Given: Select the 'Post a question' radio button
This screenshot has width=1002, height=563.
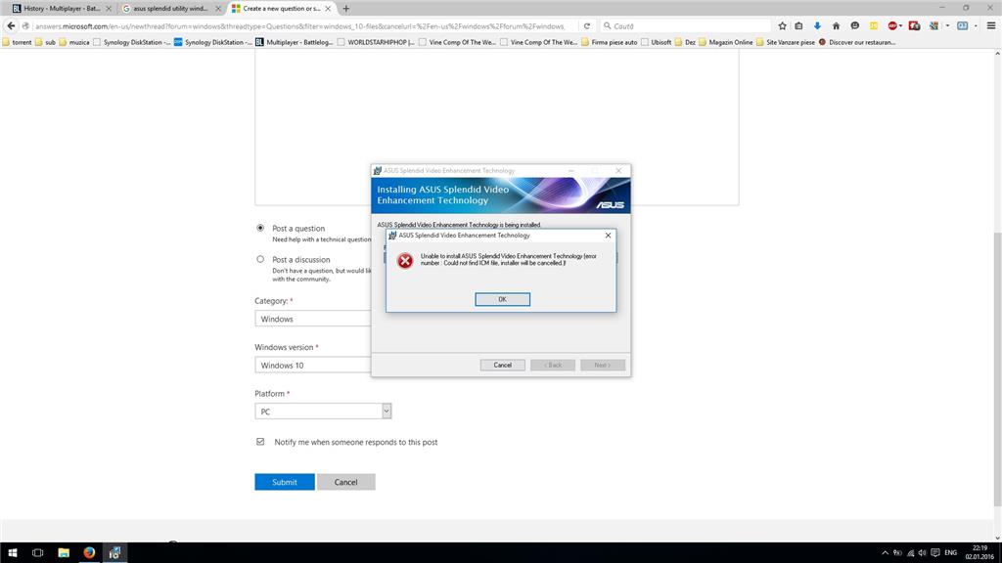Looking at the screenshot, I should tap(260, 228).
